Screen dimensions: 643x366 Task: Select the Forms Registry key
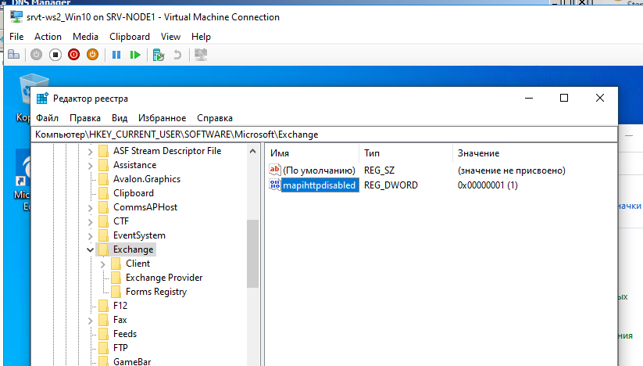156,292
